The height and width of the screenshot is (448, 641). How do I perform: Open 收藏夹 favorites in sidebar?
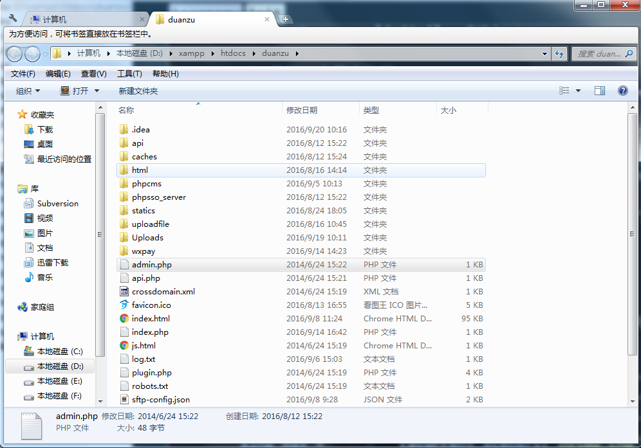[36, 115]
